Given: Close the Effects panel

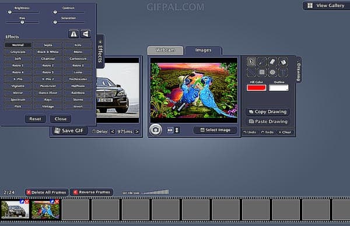Looking at the screenshot, I should pyautogui.click(x=61, y=119).
